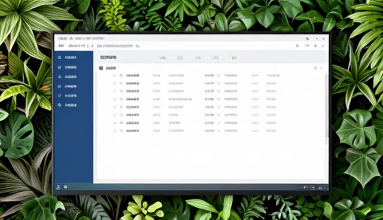Open the bold name link in the first row
The image size is (383, 220).
pos(133,75)
